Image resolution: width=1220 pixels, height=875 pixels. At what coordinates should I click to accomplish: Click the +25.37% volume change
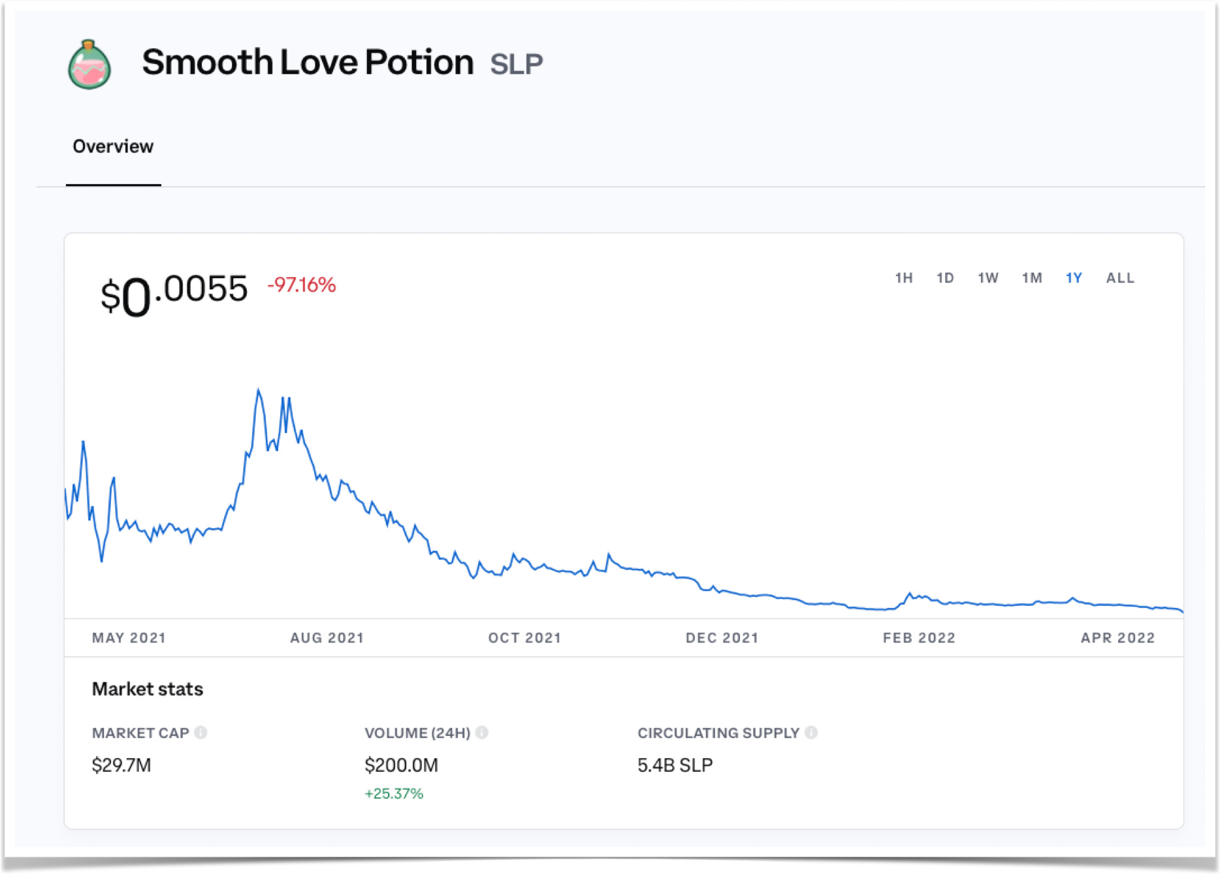click(394, 793)
